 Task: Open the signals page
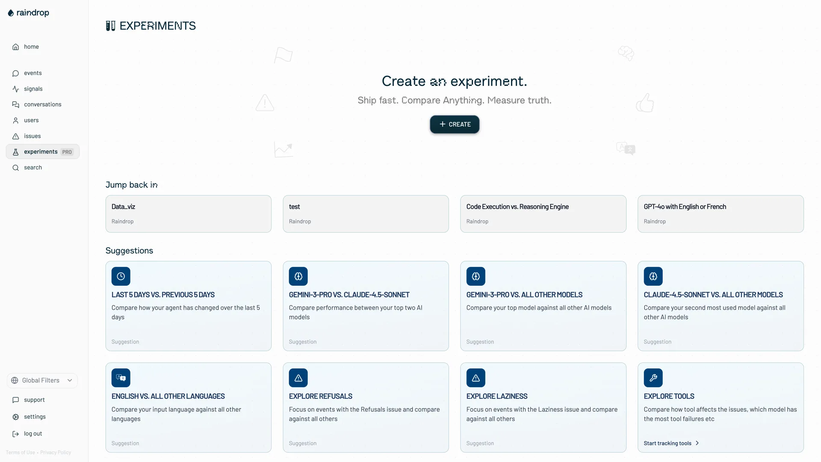(x=33, y=89)
